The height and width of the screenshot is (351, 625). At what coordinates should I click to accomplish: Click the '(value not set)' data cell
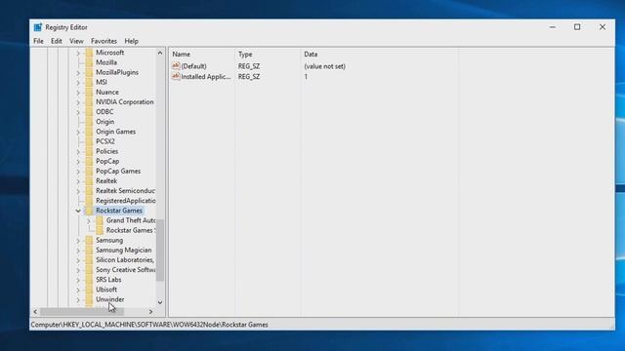325,66
